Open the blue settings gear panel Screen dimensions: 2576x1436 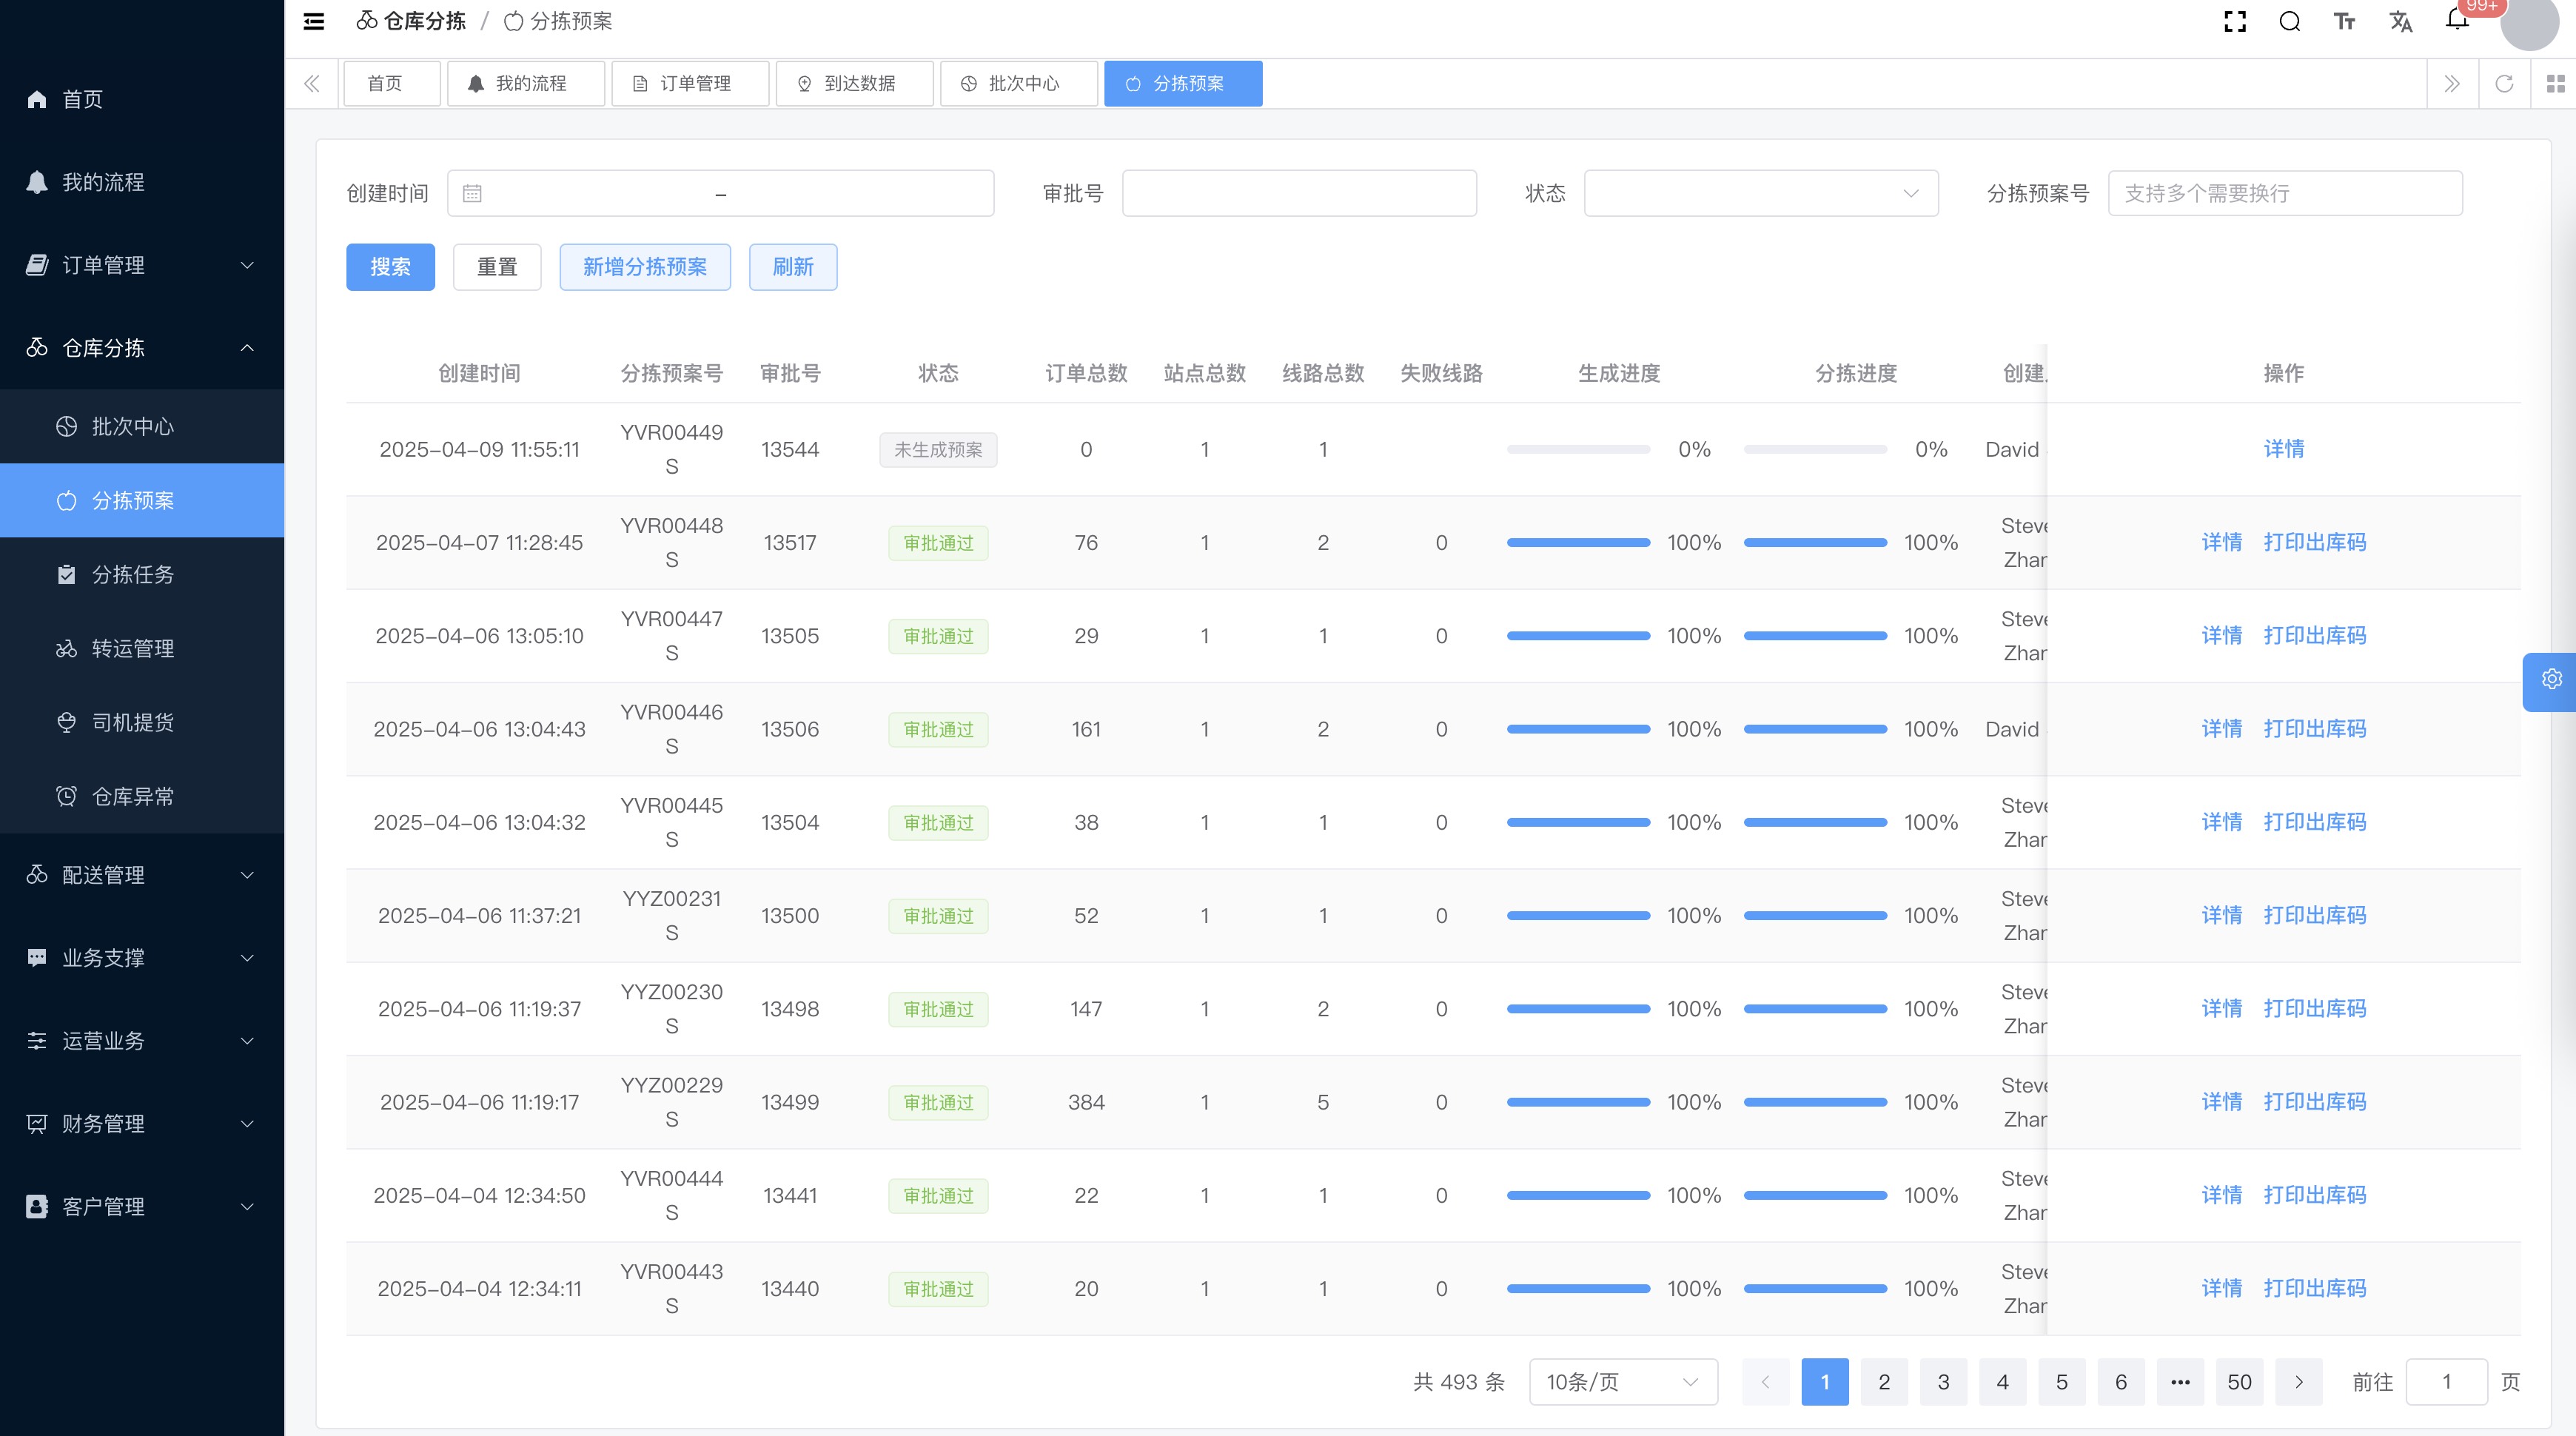pos(2551,680)
